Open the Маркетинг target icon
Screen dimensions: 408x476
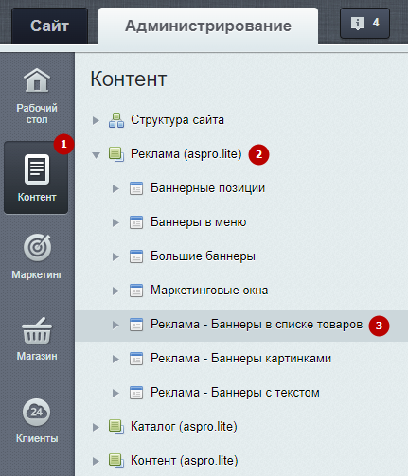(37, 247)
